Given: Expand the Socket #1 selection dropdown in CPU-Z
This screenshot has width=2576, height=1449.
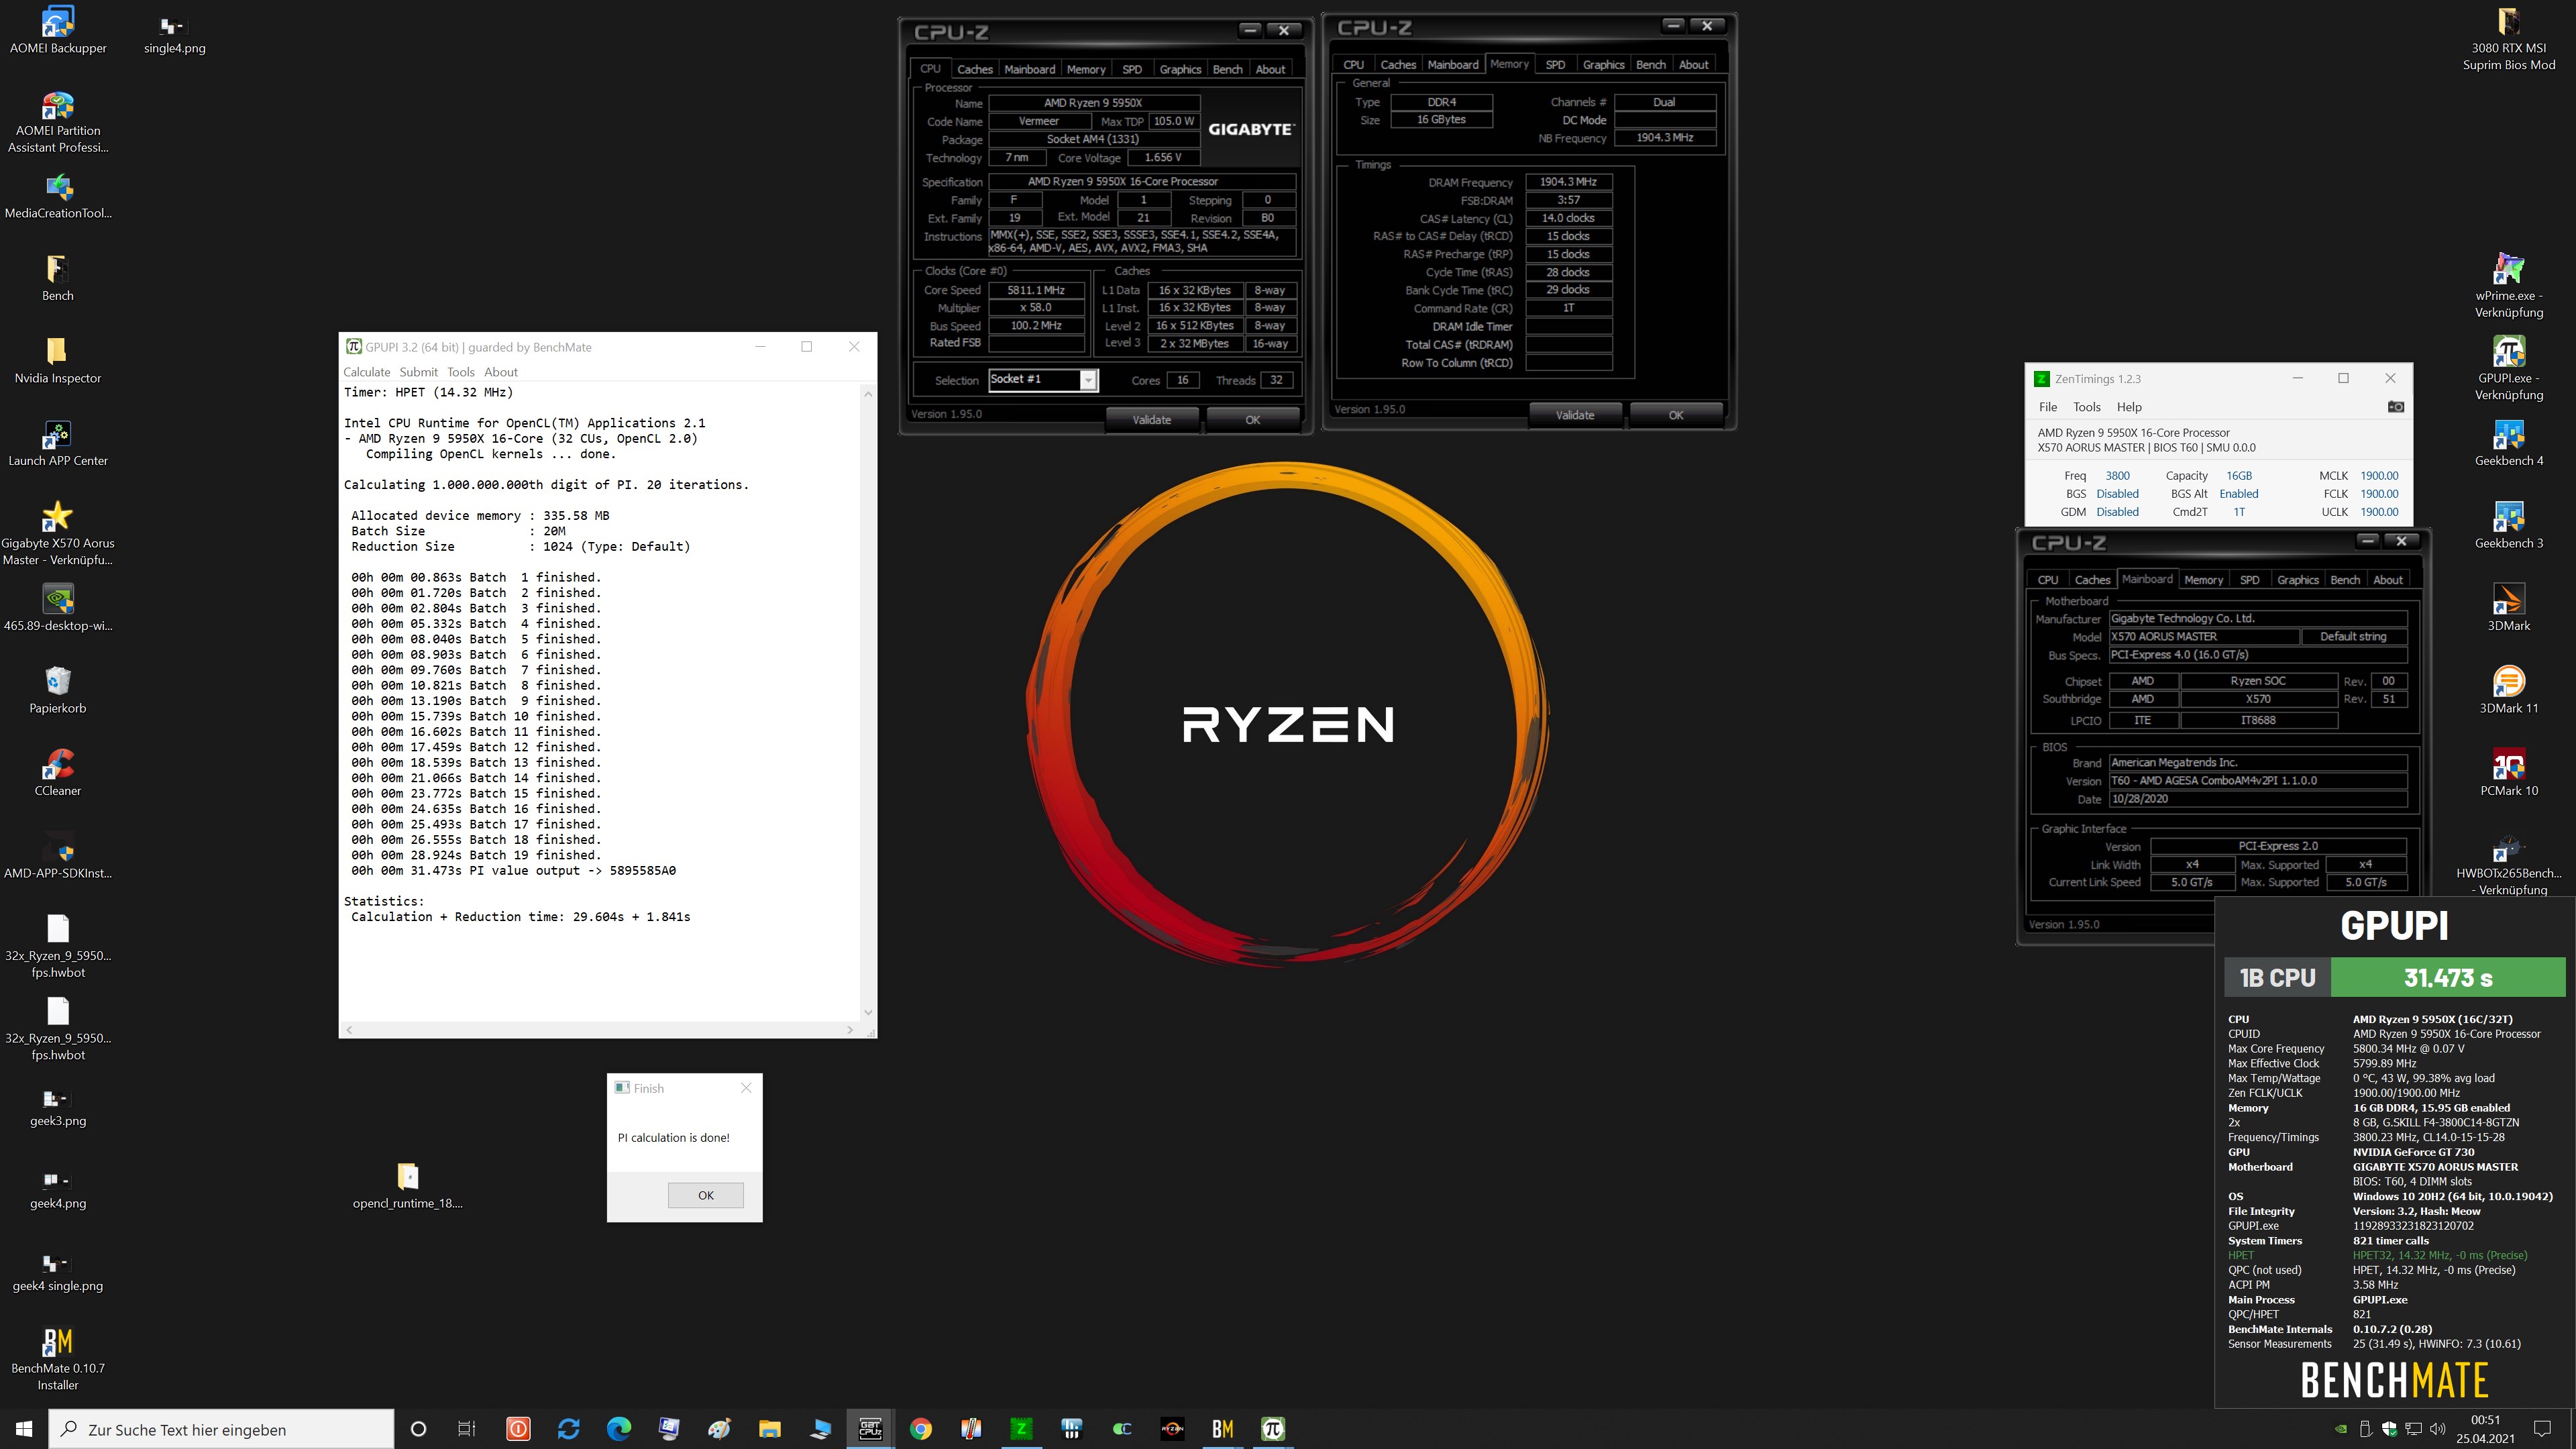Looking at the screenshot, I should pyautogui.click(x=1088, y=380).
